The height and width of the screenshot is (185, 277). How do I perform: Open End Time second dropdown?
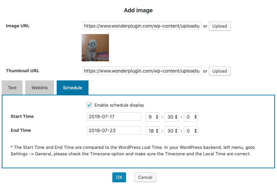[191, 131]
